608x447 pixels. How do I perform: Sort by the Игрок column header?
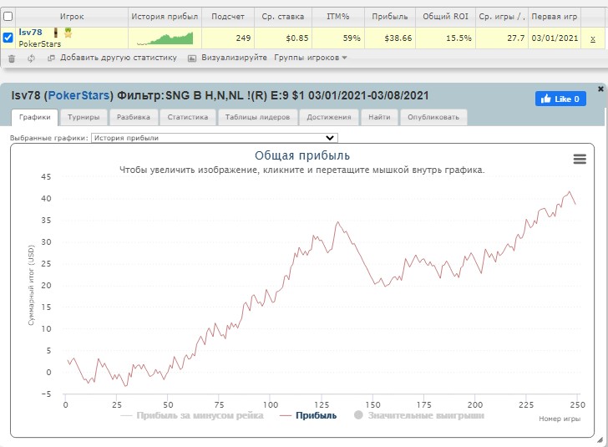click(72, 17)
